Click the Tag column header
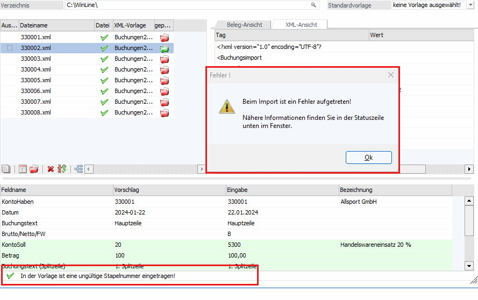478x300 pixels. pyautogui.click(x=292, y=35)
